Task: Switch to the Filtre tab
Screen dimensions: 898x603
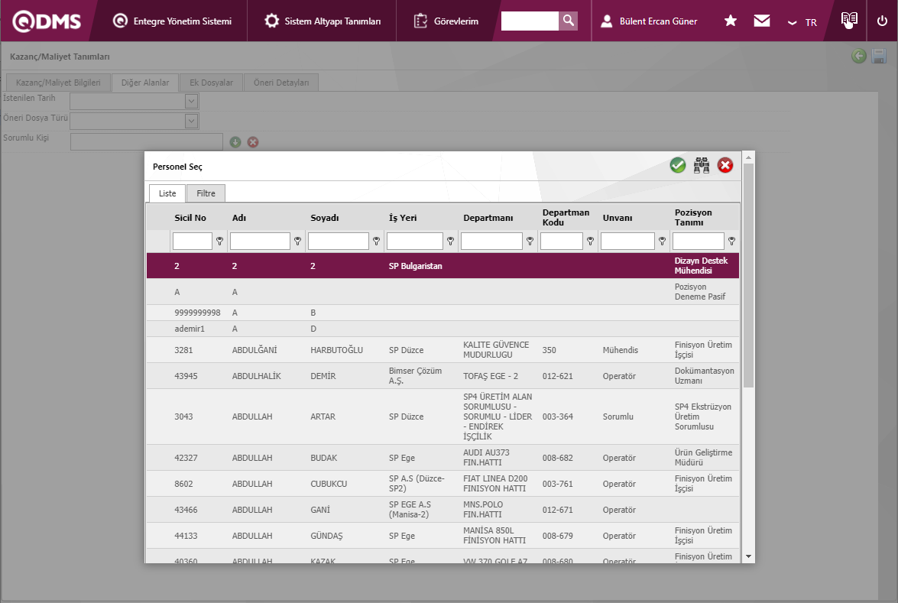Action: (206, 193)
